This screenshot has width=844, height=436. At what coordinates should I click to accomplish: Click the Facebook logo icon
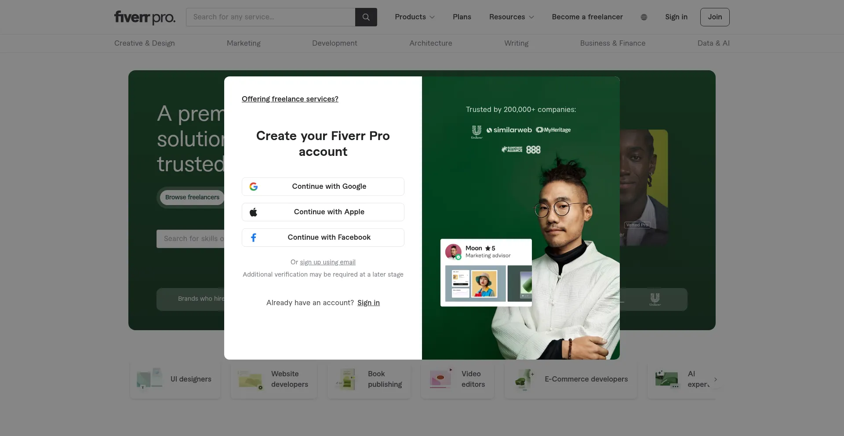click(254, 238)
